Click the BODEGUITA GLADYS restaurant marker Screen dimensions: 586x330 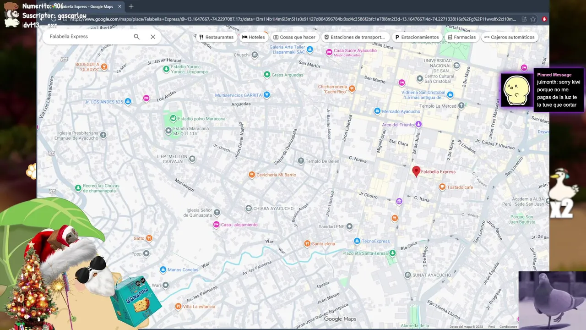pos(104,67)
